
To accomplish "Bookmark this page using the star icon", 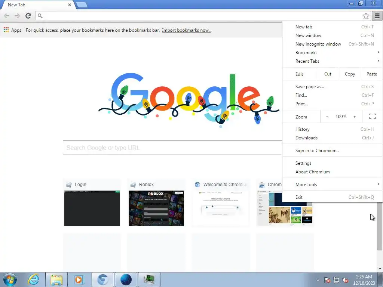I will pyautogui.click(x=366, y=16).
